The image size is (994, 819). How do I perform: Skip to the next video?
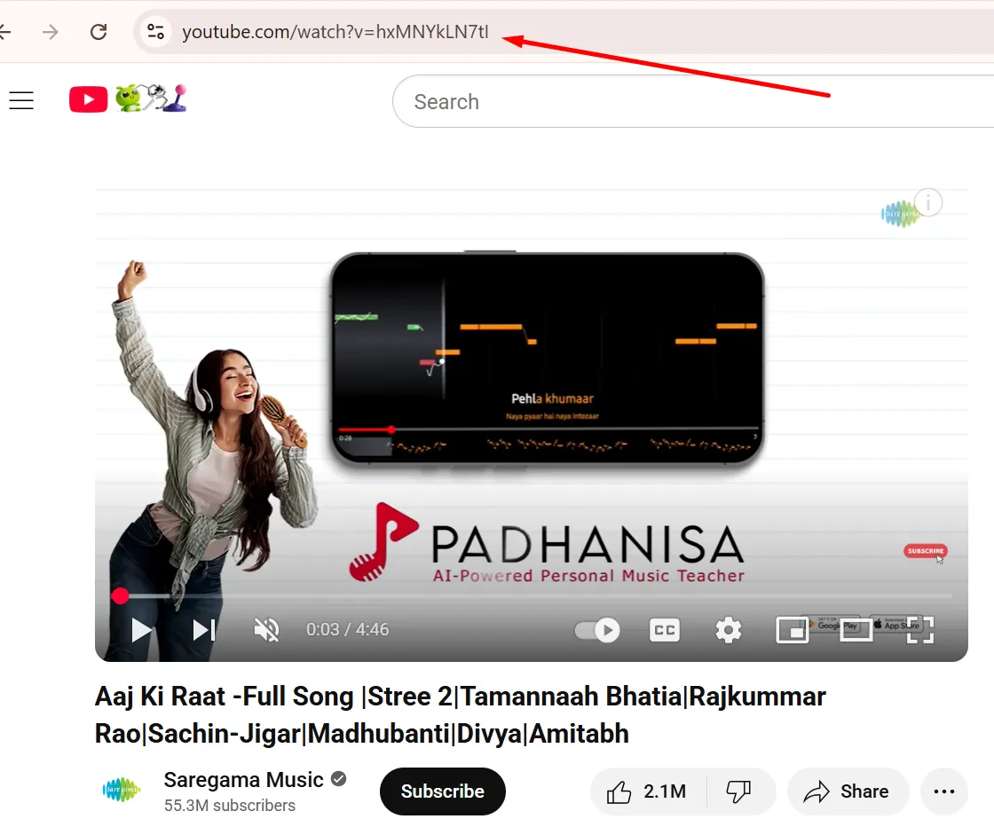[x=204, y=630]
